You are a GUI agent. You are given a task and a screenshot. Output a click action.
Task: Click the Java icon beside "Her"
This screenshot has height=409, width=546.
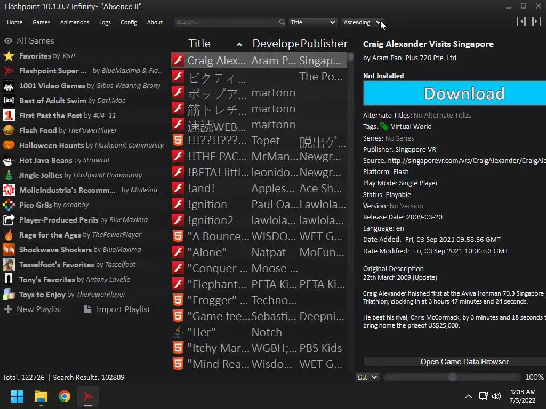178,332
